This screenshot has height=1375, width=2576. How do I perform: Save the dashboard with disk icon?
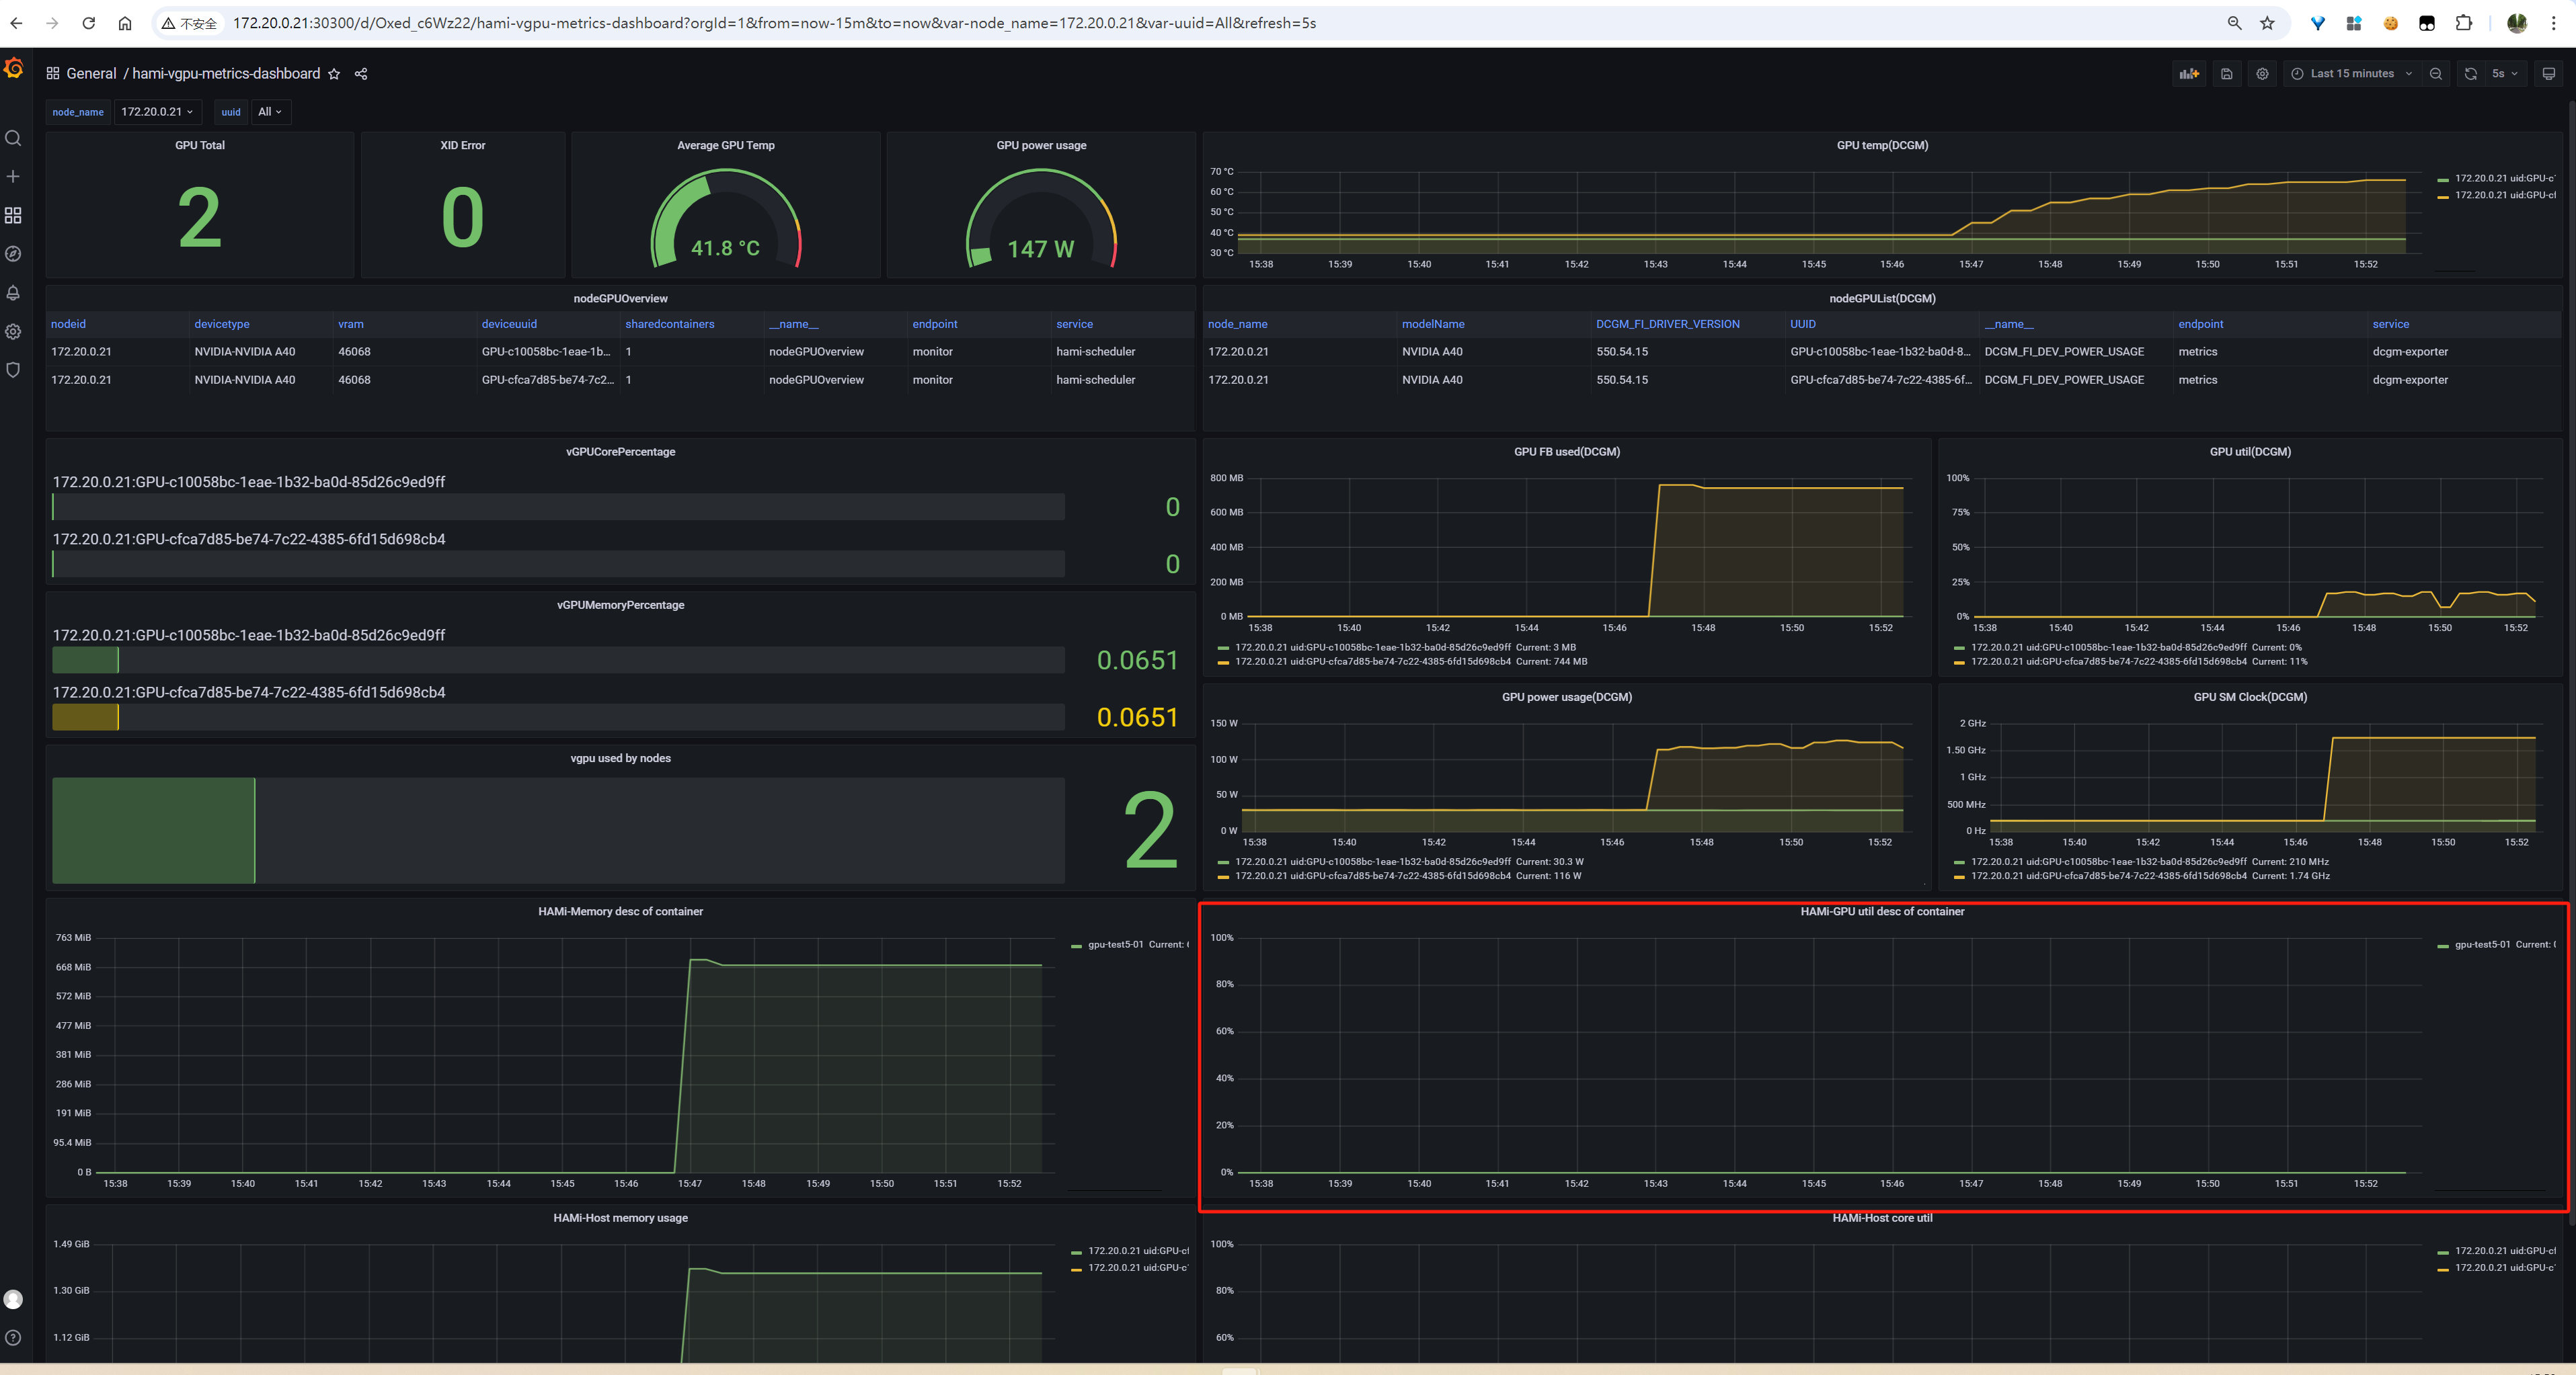pyautogui.click(x=2226, y=74)
